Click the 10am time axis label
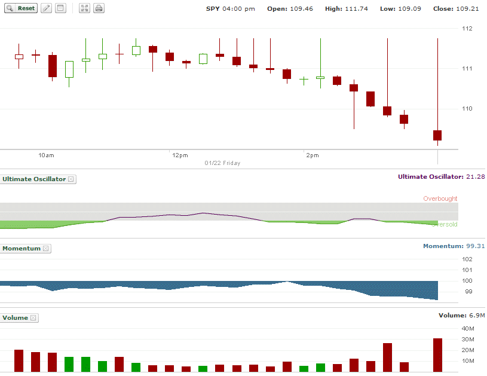487x376 pixels. pyautogui.click(x=46, y=155)
